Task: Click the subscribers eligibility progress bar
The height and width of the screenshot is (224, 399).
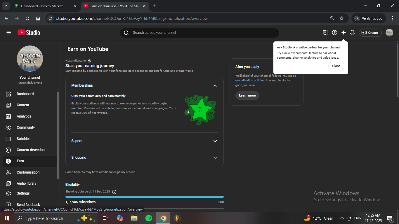Action: point(144,197)
